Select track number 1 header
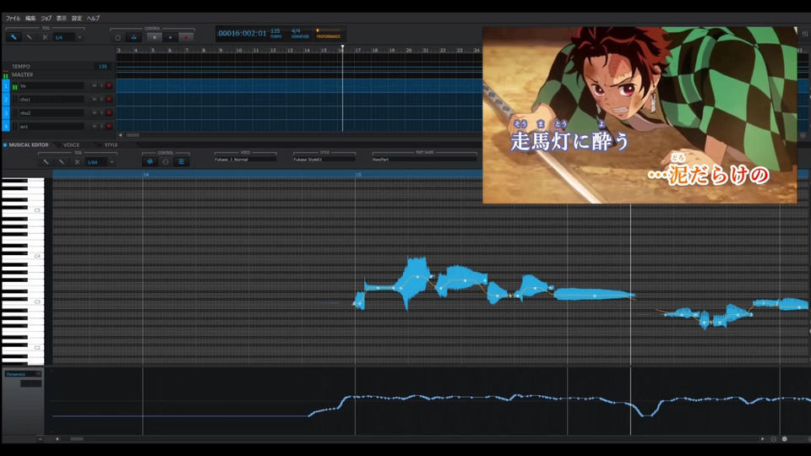 coord(6,86)
